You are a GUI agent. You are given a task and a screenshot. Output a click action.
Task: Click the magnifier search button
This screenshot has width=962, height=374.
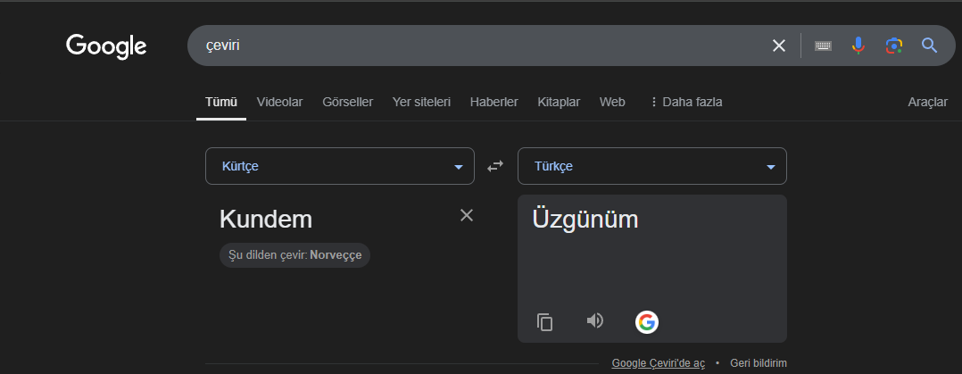930,46
